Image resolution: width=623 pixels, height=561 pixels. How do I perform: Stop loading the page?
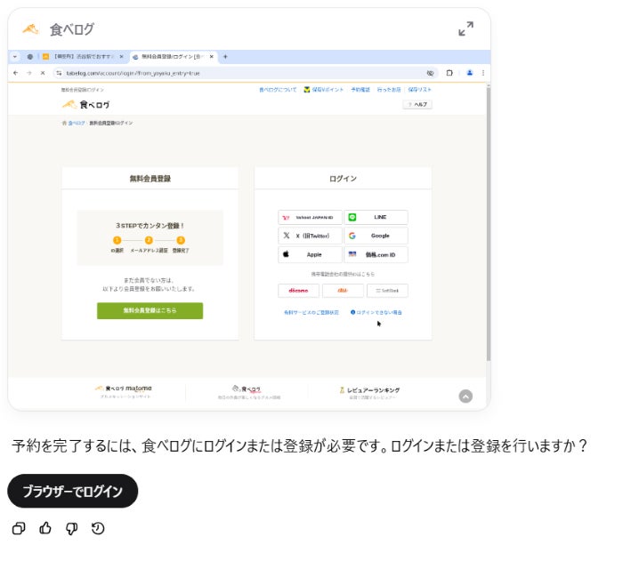click(43, 73)
